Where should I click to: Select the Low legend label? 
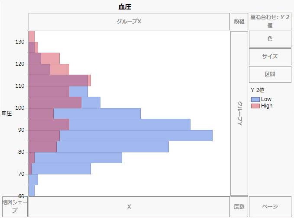tap(266, 100)
